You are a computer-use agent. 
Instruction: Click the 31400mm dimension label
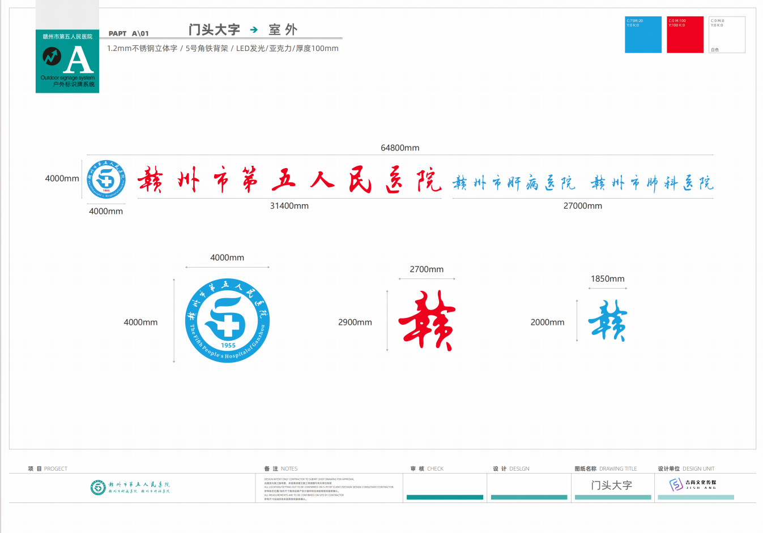point(289,206)
